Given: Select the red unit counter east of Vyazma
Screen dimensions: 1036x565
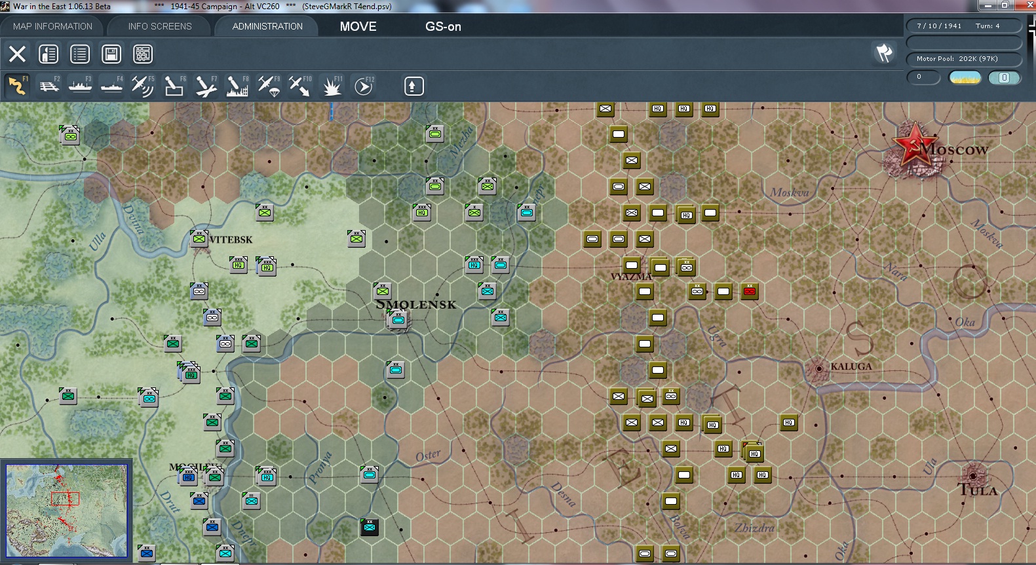Looking at the screenshot, I should point(750,291).
